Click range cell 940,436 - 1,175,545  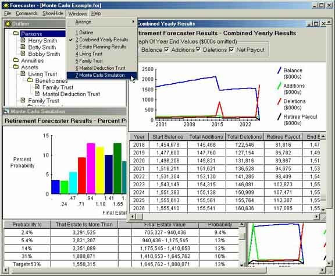click(x=165, y=240)
